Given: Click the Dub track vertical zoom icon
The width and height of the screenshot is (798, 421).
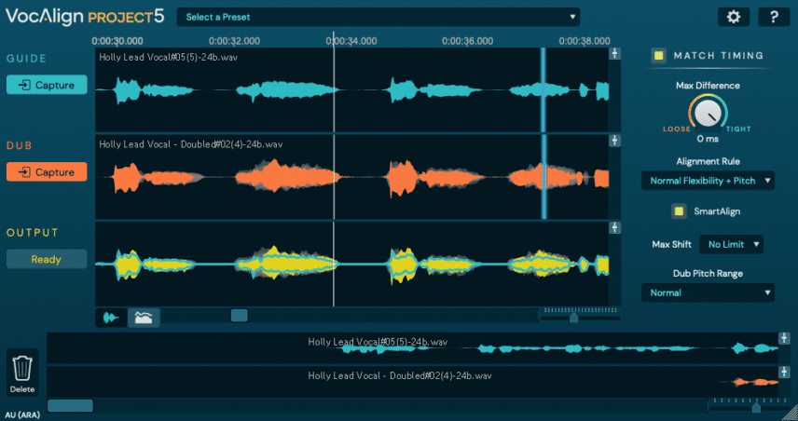Looking at the screenshot, I should tap(614, 141).
